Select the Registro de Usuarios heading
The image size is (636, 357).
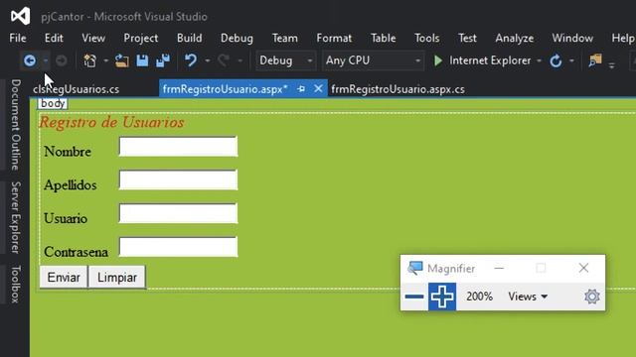pos(111,122)
